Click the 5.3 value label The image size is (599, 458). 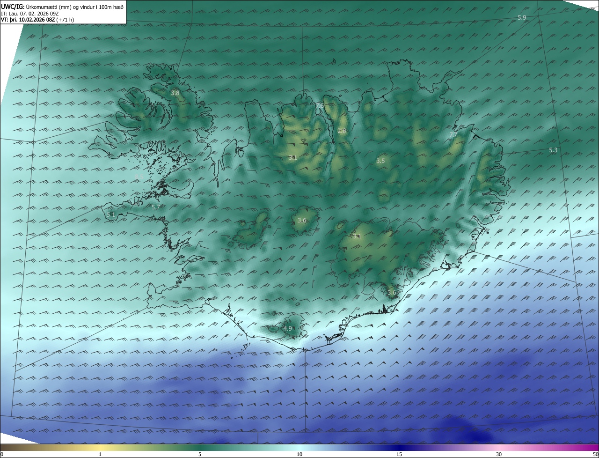pos(553,150)
